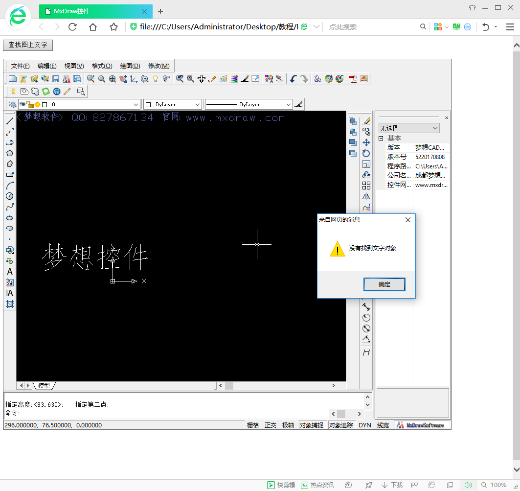The image size is (520, 491).
Task: Click the New drawing toolbar icon
Action: tap(13, 79)
